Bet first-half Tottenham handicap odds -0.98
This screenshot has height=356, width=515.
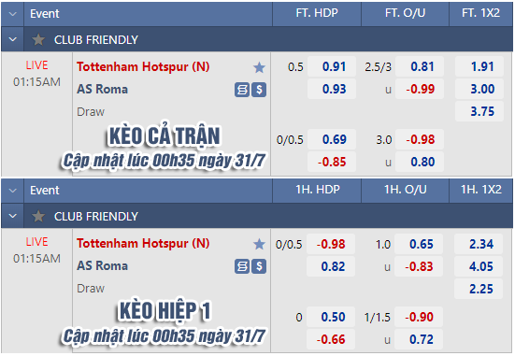331,244
